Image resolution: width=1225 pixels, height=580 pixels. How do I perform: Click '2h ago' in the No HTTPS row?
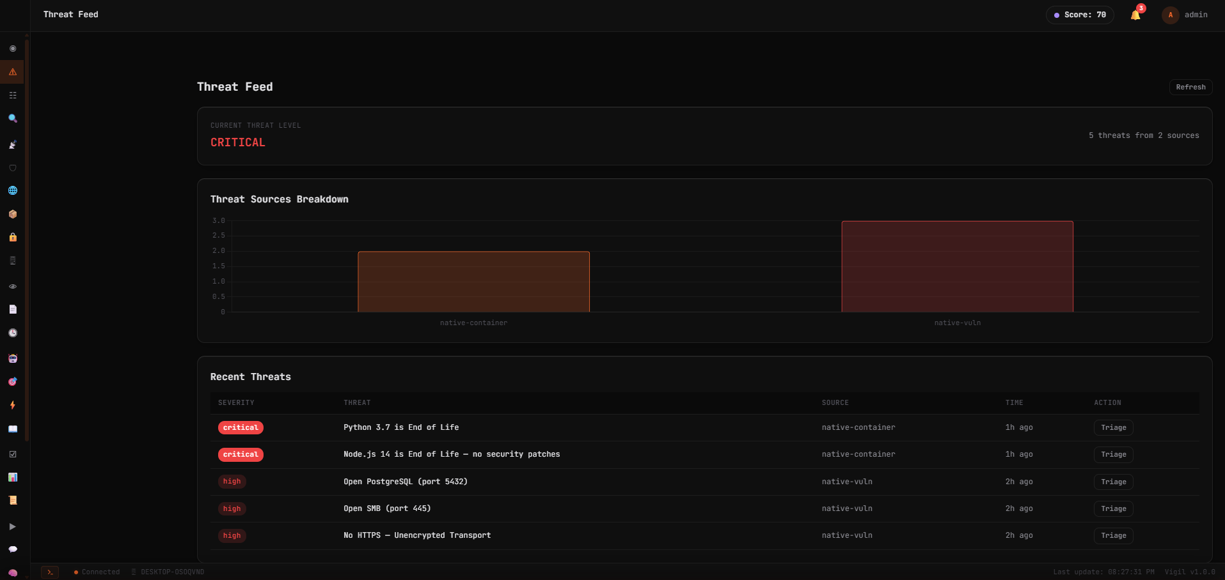1019,535
